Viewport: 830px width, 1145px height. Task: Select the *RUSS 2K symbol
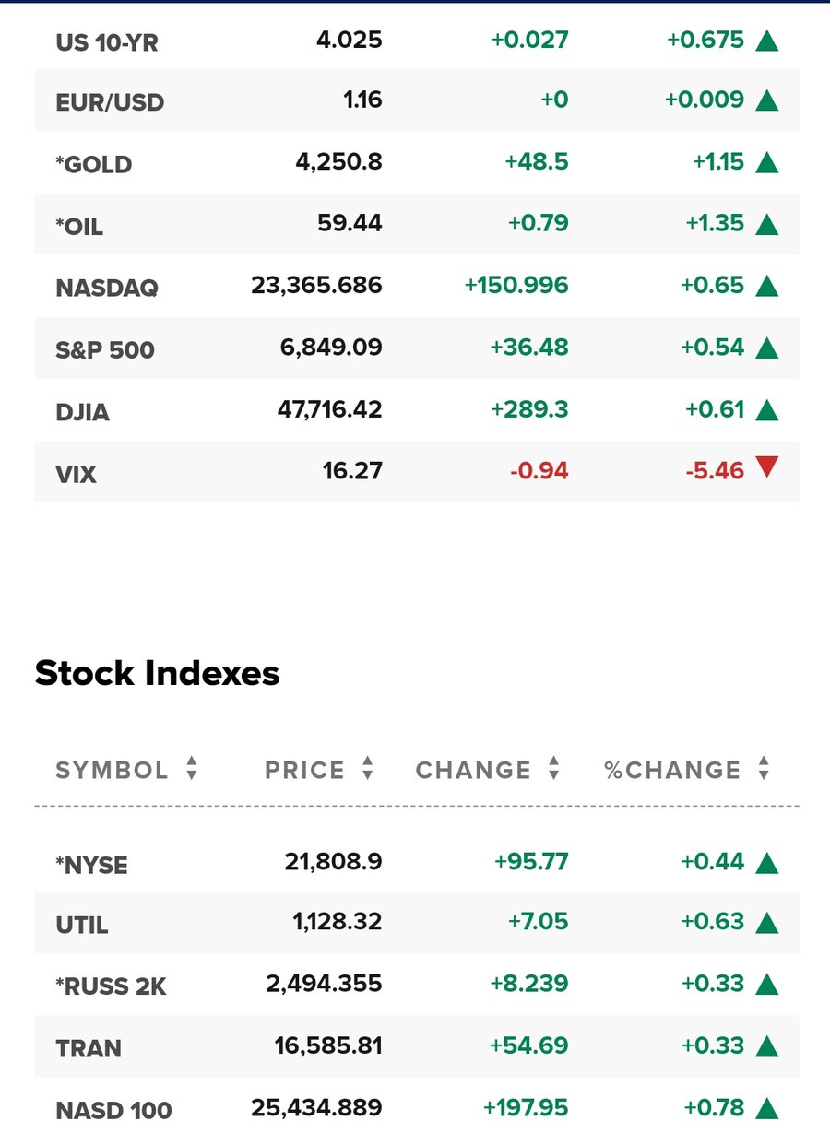pos(111,986)
